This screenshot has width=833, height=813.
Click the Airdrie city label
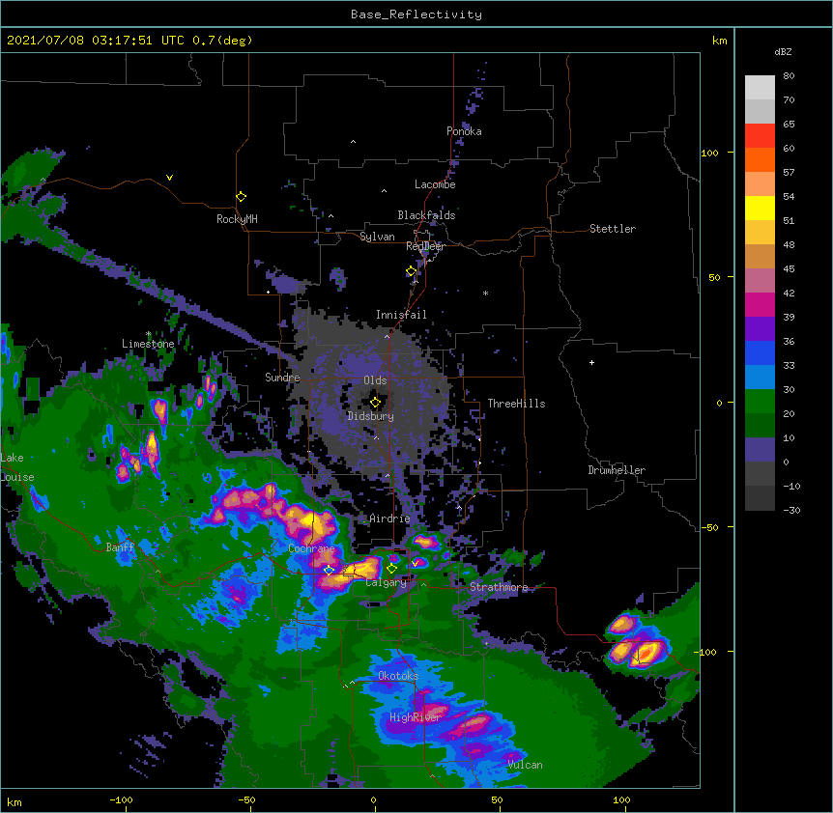[389, 519]
